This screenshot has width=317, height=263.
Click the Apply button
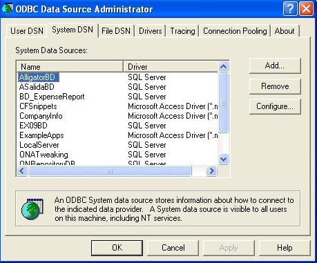[229, 248]
